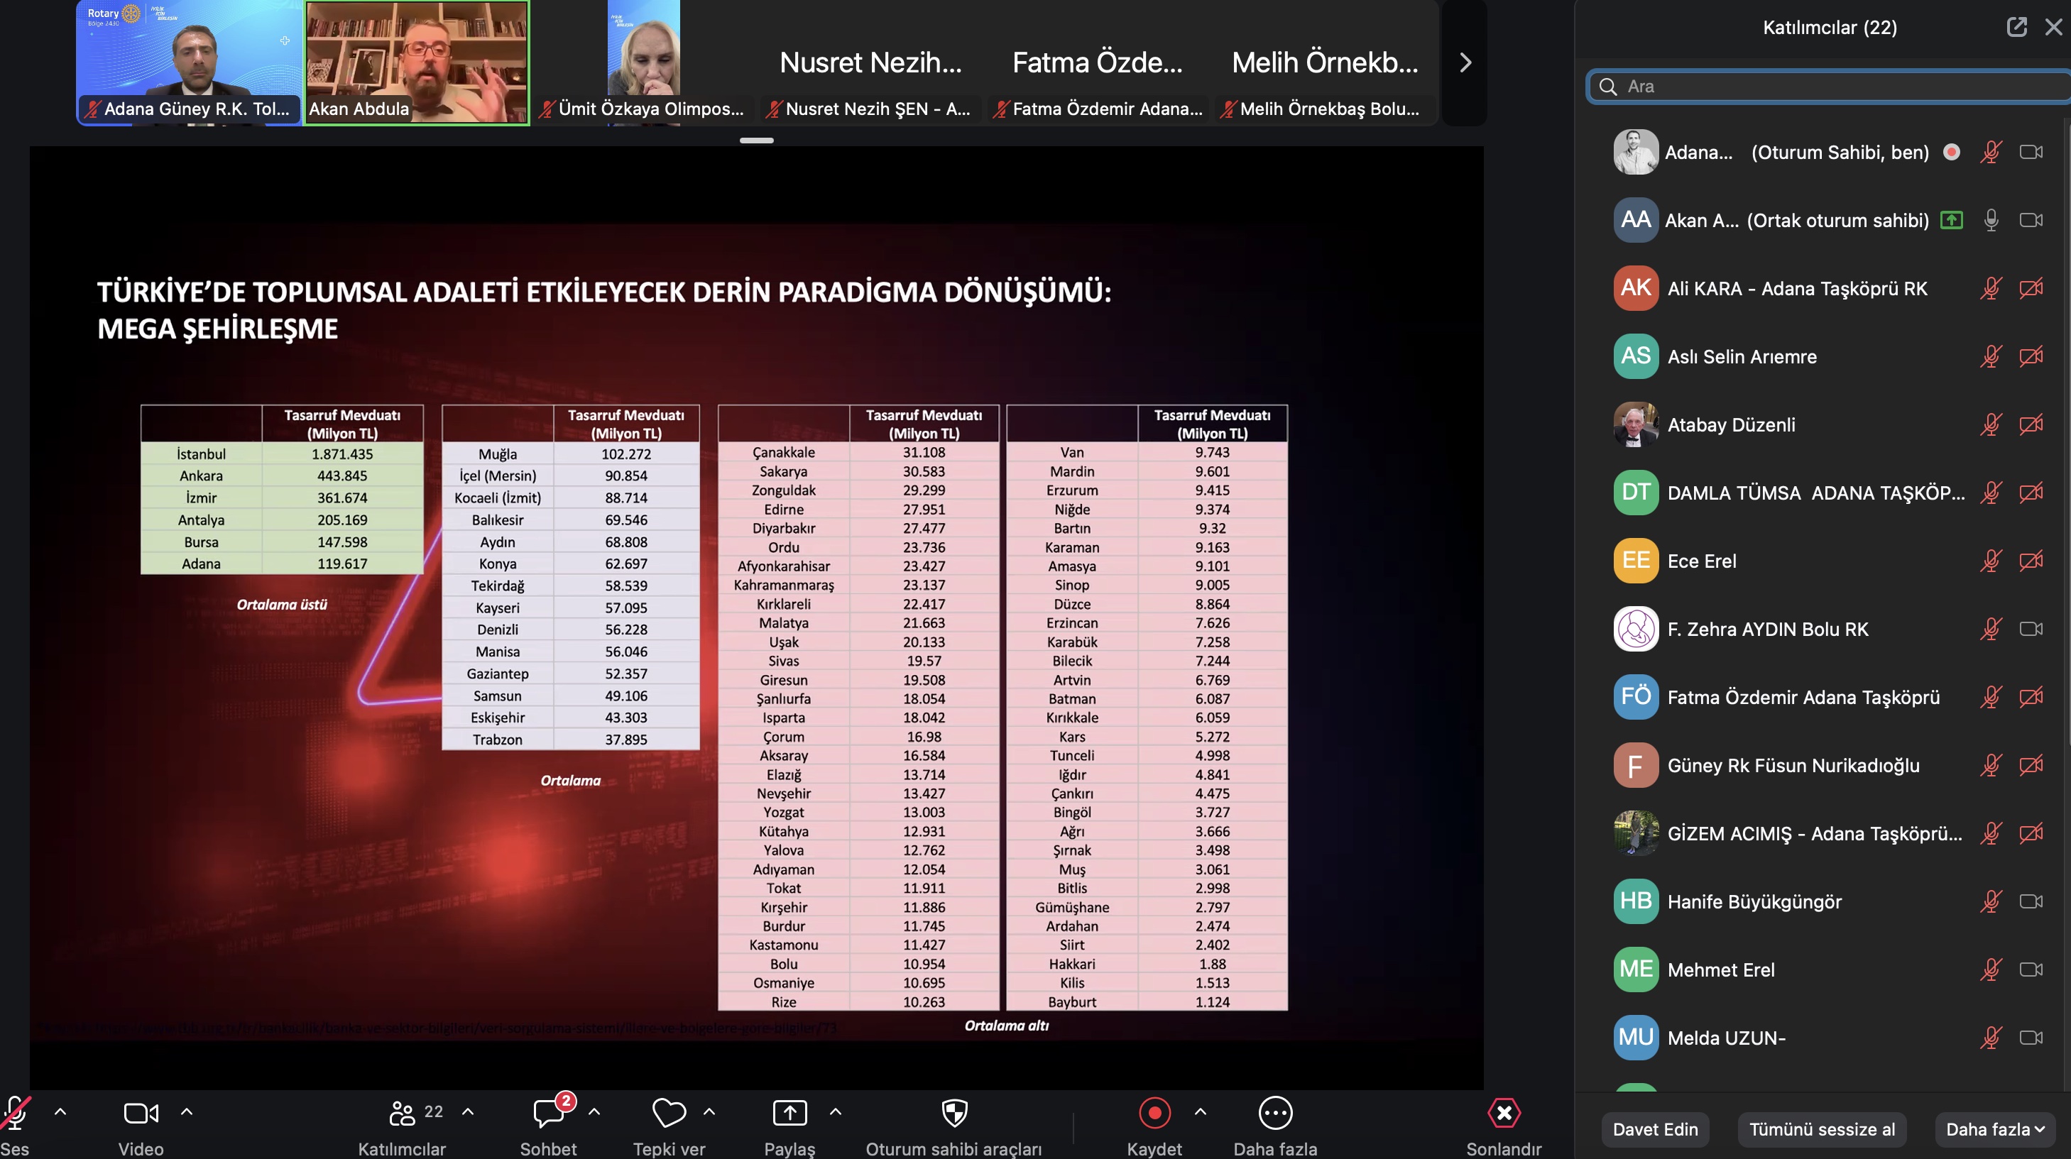Image resolution: width=2071 pixels, height=1159 pixels.
Task: Click the Paylaş share screen icon
Action: point(789,1114)
